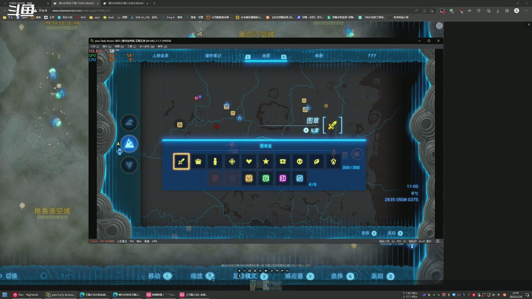Open yuzu 模拟 menu

[x=107, y=47]
